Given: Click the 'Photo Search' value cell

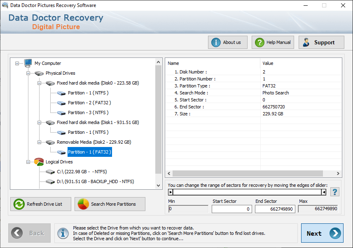Looking at the screenshot, I should (x=276, y=93).
